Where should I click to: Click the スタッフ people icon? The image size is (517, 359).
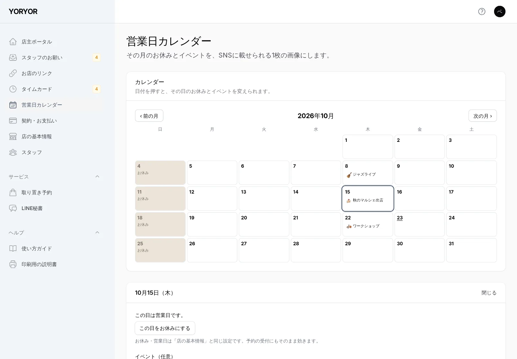13,153
